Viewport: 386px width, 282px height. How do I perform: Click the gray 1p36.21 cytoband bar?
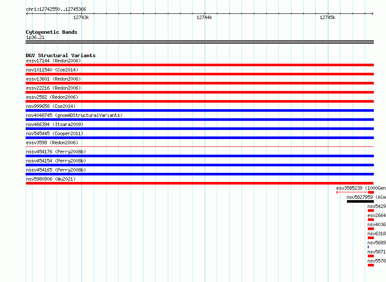[x=200, y=42]
